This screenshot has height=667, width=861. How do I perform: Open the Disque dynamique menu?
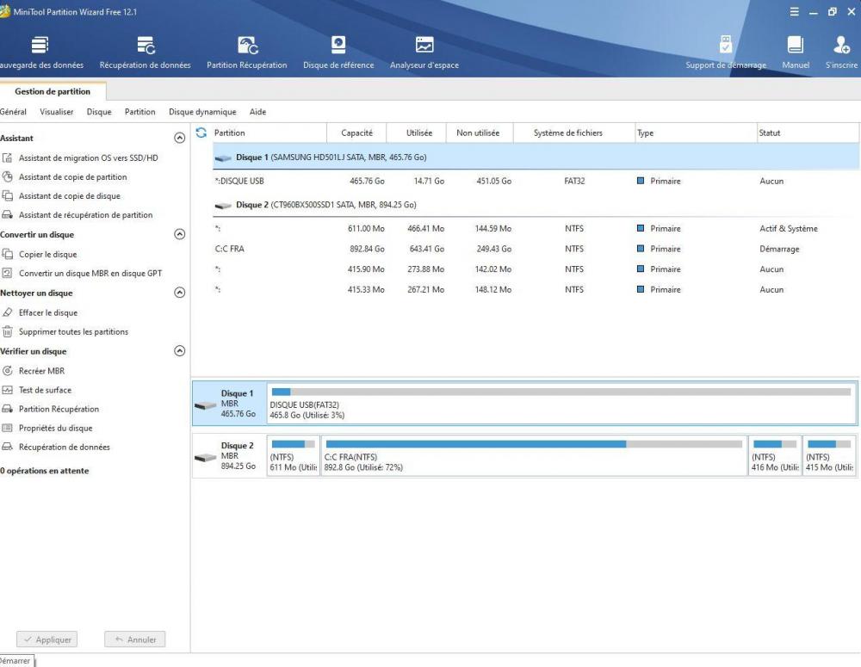[202, 112]
